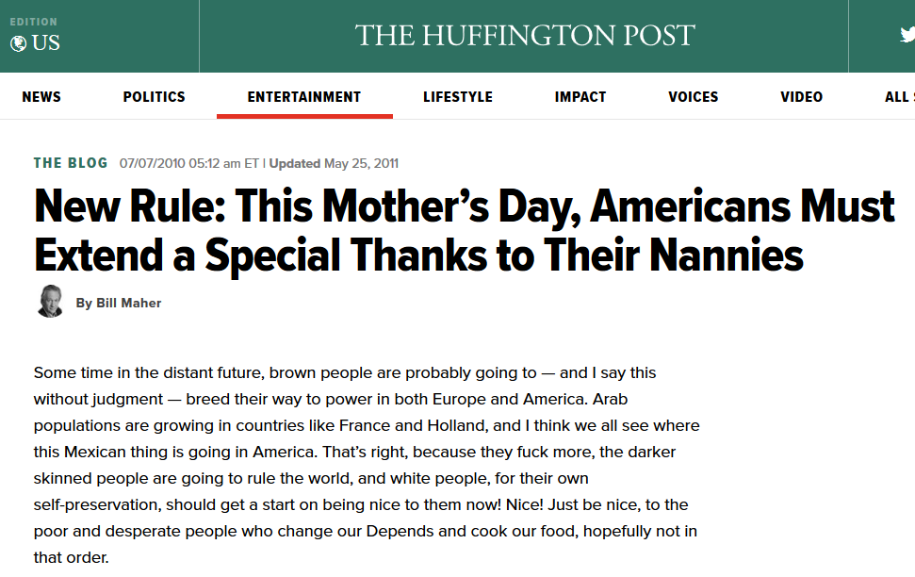915x577 pixels.
Task: Open the VOICES section
Action: pyautogui.click(x=694, y=97)
